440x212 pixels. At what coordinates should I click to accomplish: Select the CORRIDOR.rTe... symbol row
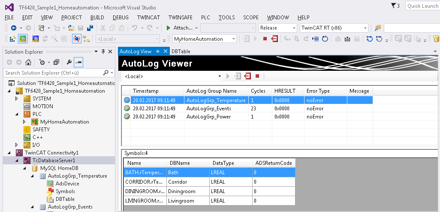[210, 182]
